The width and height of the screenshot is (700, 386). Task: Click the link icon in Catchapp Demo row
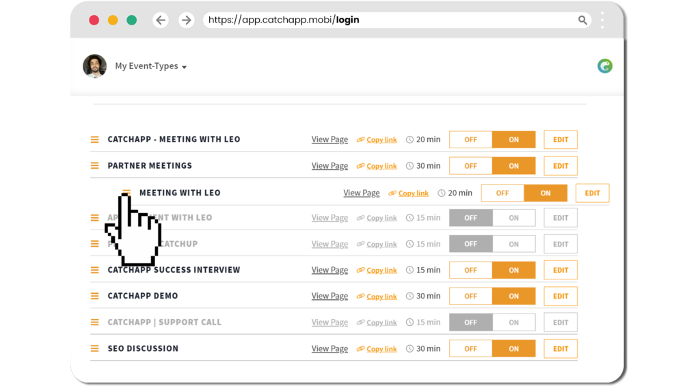(x=360, y=297)
